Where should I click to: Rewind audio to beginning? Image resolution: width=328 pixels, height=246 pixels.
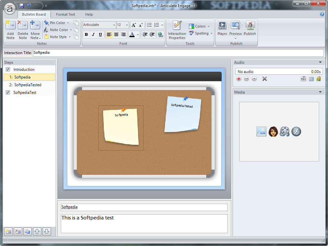pos(246,79)
